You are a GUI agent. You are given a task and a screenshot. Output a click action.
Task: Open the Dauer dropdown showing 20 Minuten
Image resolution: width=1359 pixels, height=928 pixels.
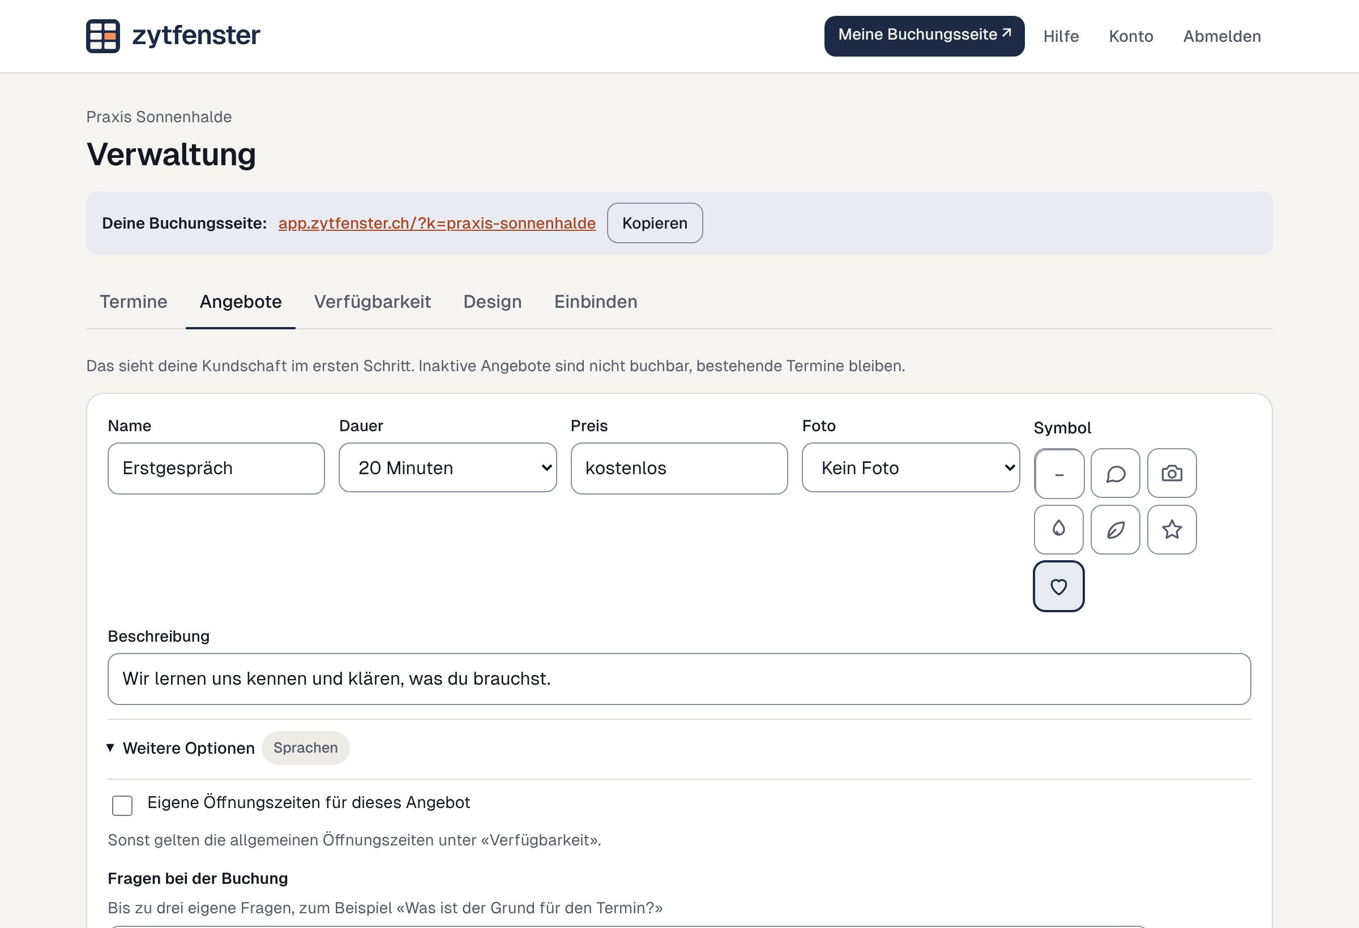pos(448,467)
